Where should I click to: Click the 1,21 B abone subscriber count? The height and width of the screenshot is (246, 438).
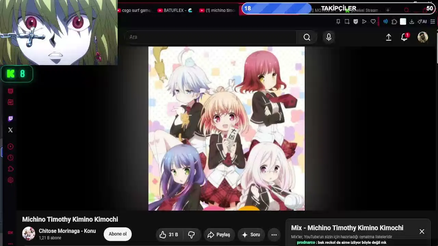pyautogui.click(x=50, y=238)
